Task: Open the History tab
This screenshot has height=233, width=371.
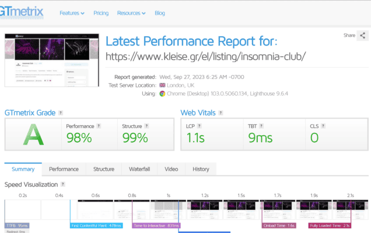Action: tap(201, 169)
